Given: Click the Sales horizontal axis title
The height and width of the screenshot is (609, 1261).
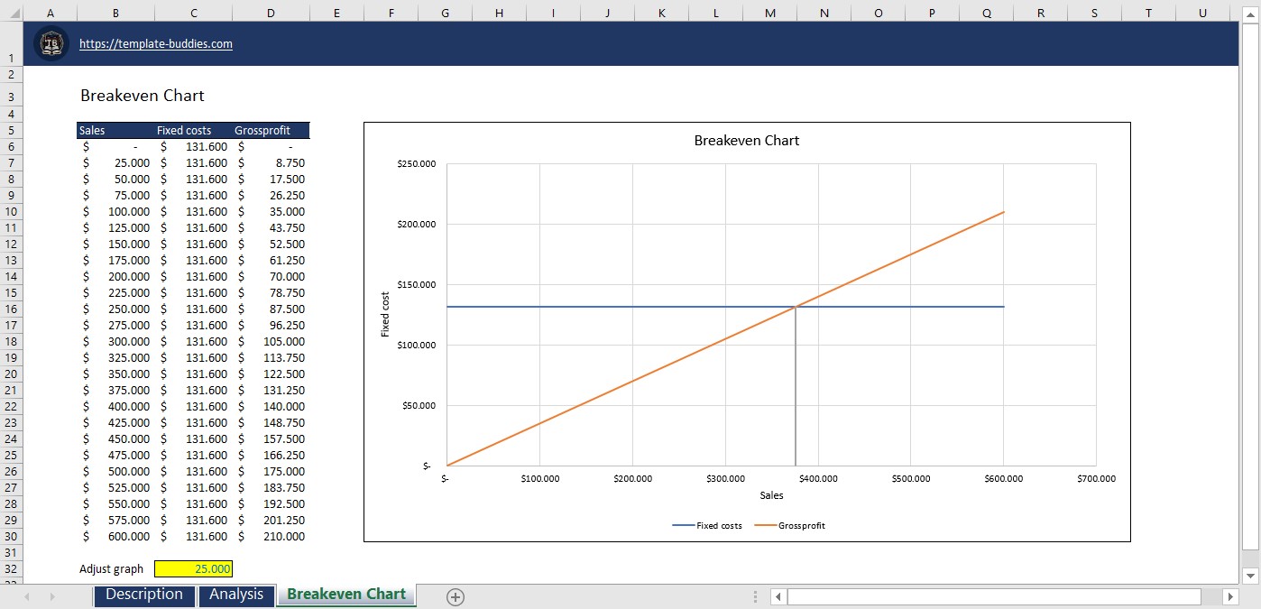Looking at the screenshot, I should [771, 495].
